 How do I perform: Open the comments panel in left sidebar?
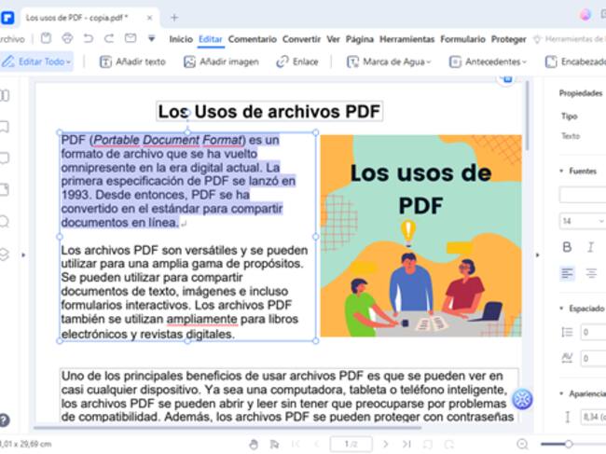point(6,158)
